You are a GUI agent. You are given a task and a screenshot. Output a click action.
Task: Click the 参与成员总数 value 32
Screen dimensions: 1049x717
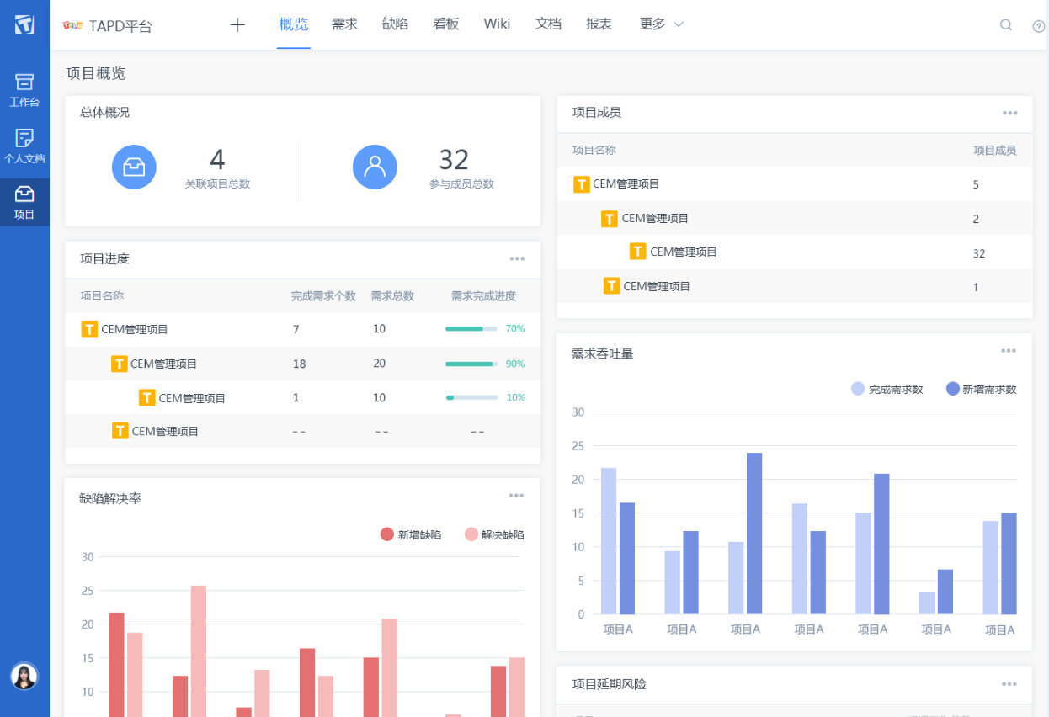pyautogui.click(x=454, y=159)
